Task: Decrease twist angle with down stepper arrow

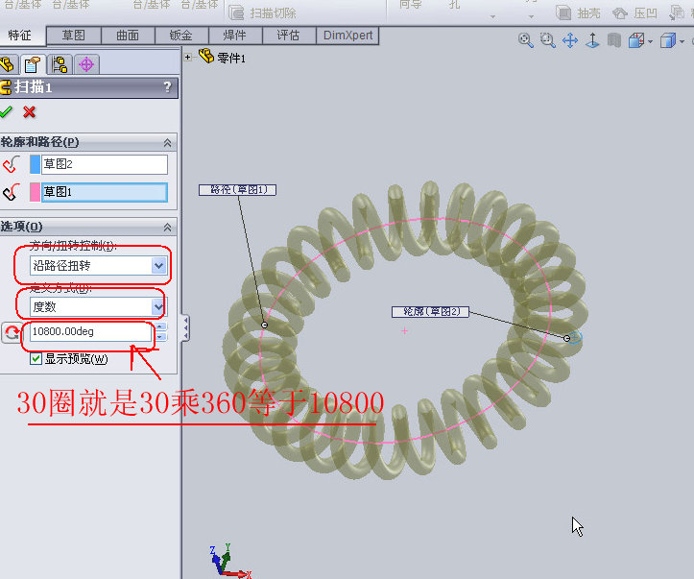Action: point(160,337)
